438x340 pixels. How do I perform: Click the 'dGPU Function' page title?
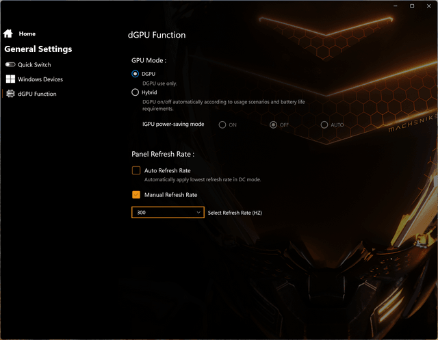click(x=157, y=35)
